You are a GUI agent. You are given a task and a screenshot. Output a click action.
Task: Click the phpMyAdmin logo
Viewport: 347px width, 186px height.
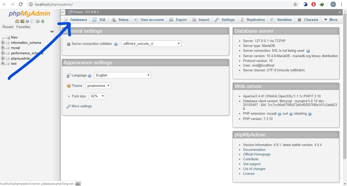point(29,14)
